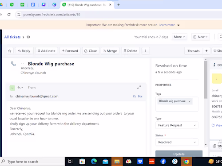Expand the Type Feature Request dropdown
This screenshot has height=166, width=222.
click(177, 125)
